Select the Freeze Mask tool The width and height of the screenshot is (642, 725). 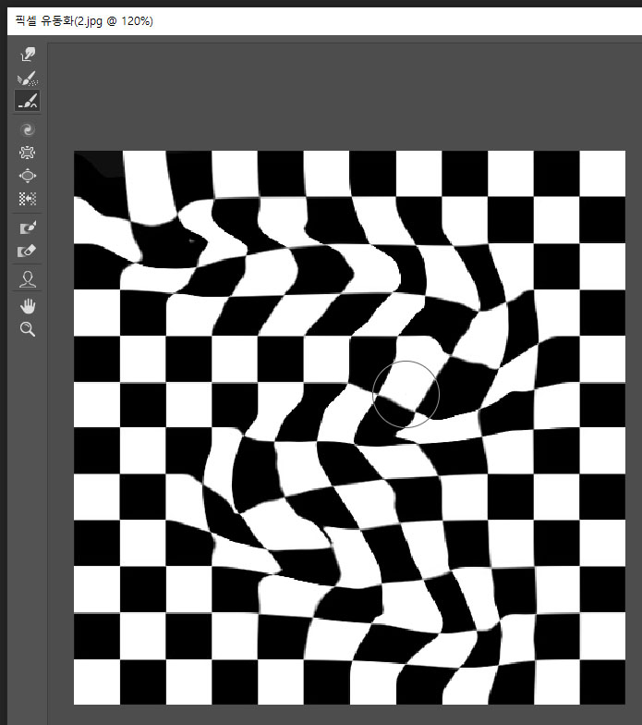tap(28, 227)
